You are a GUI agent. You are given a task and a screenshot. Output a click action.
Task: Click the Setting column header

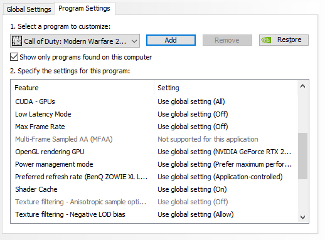point(168,88)
